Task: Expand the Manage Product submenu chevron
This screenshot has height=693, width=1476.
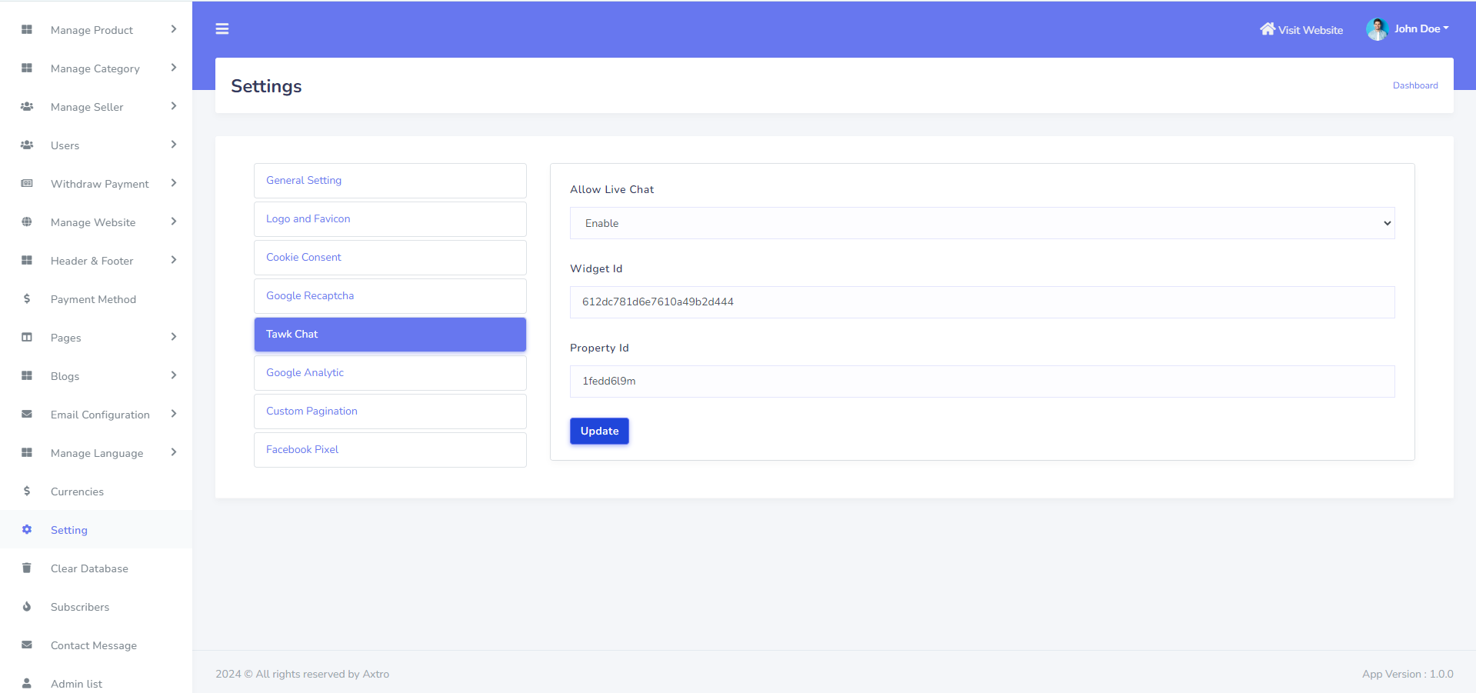Action: 174,29
